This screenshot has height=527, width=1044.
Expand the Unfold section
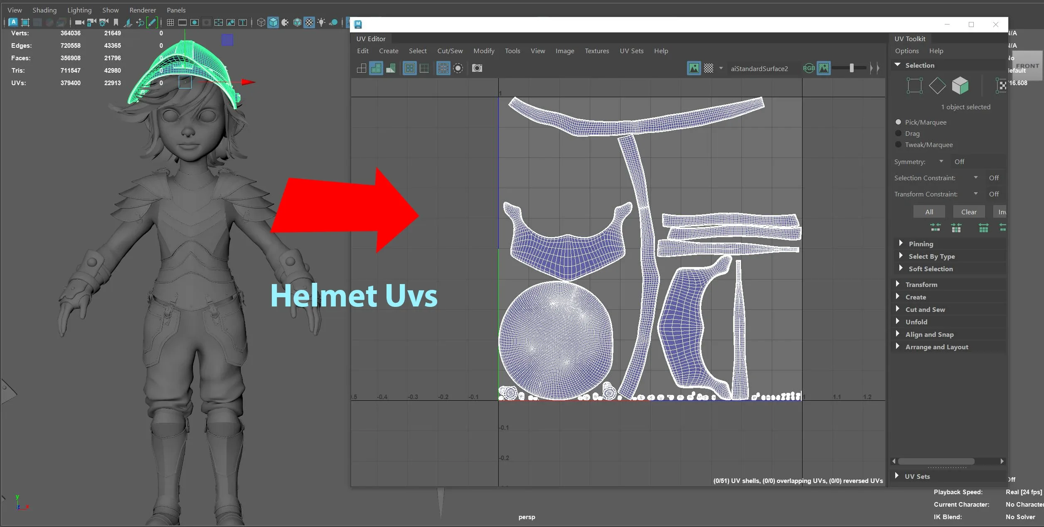click(897, 321)
